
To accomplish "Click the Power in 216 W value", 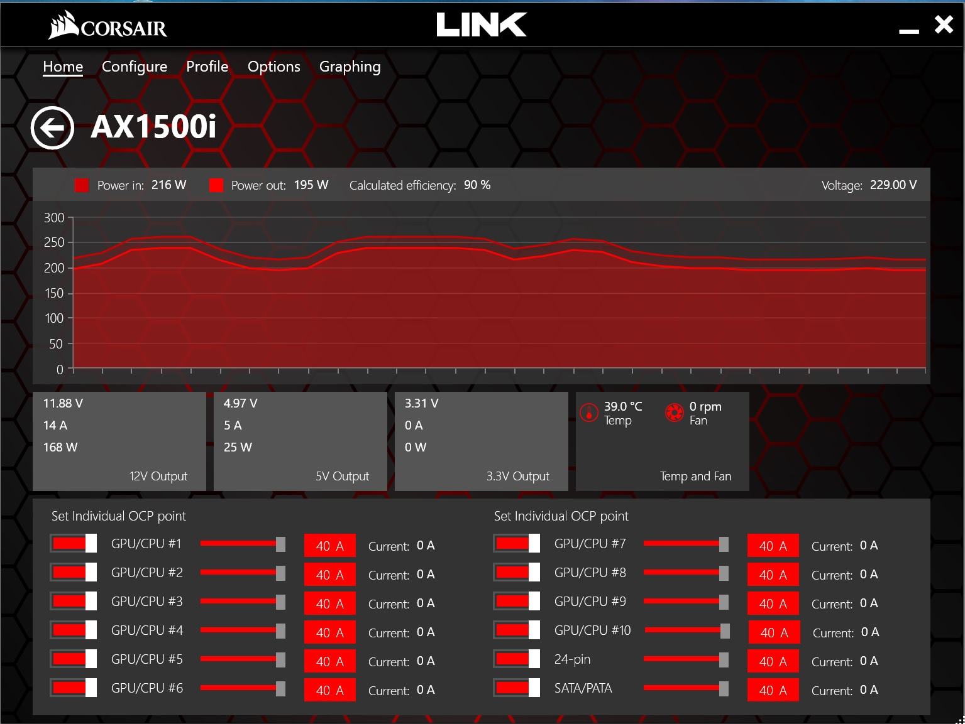I will tap(169, 185).
